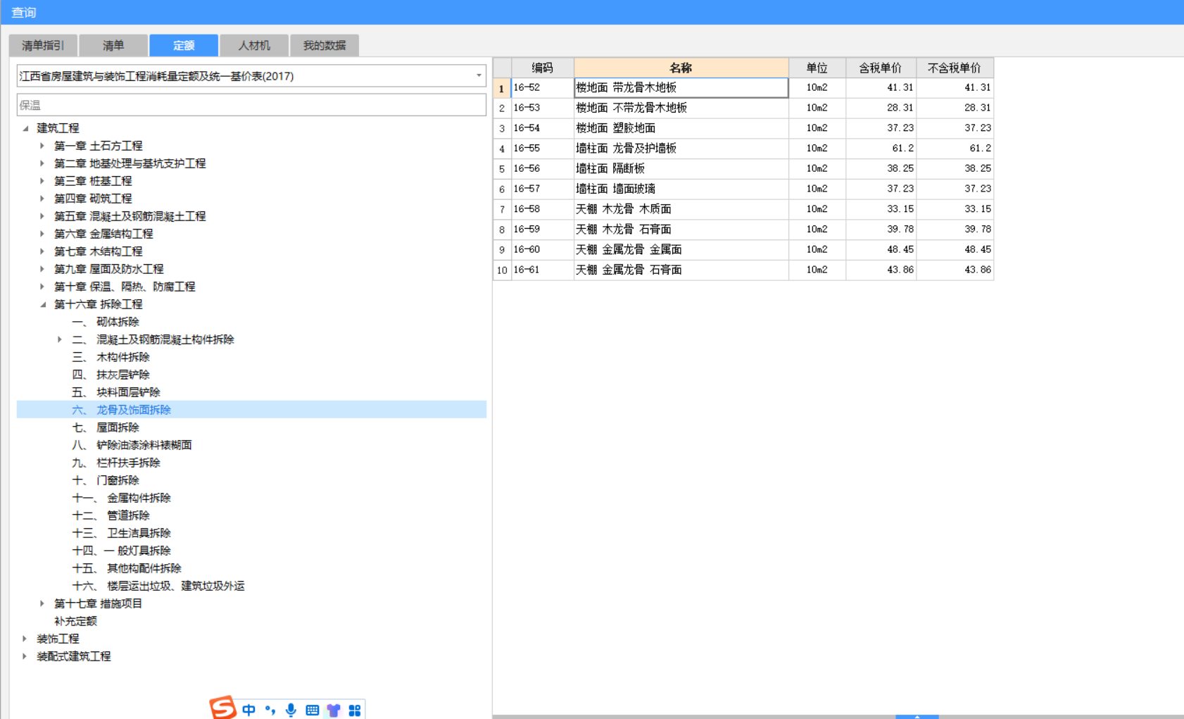Viewport: 1184px width, 719px height.
Task: Collapse 第十六章 拆除工程 node
Action: click(43, 304)
